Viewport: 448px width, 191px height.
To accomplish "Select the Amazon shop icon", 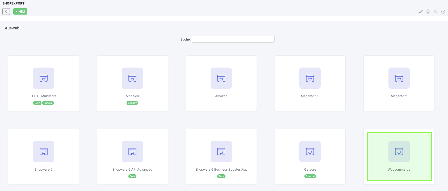I will click(x=221, y=78).
